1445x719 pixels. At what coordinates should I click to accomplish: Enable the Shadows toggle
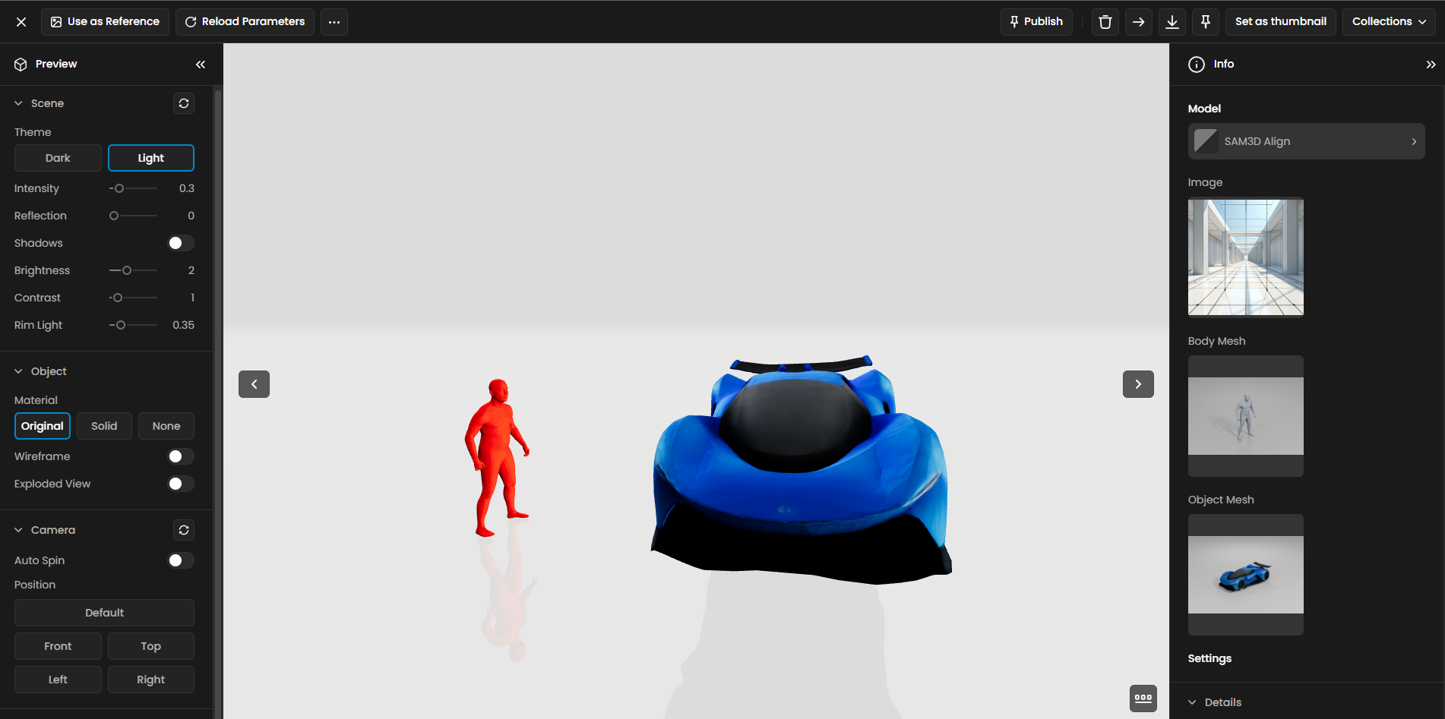tap(181, 243)
